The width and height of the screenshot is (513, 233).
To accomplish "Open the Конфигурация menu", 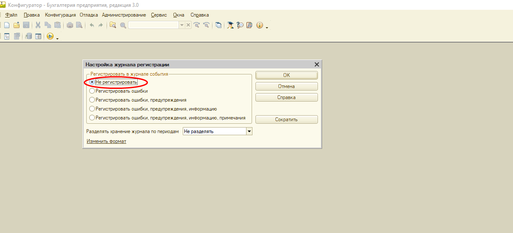I will [x=60, y=15].
